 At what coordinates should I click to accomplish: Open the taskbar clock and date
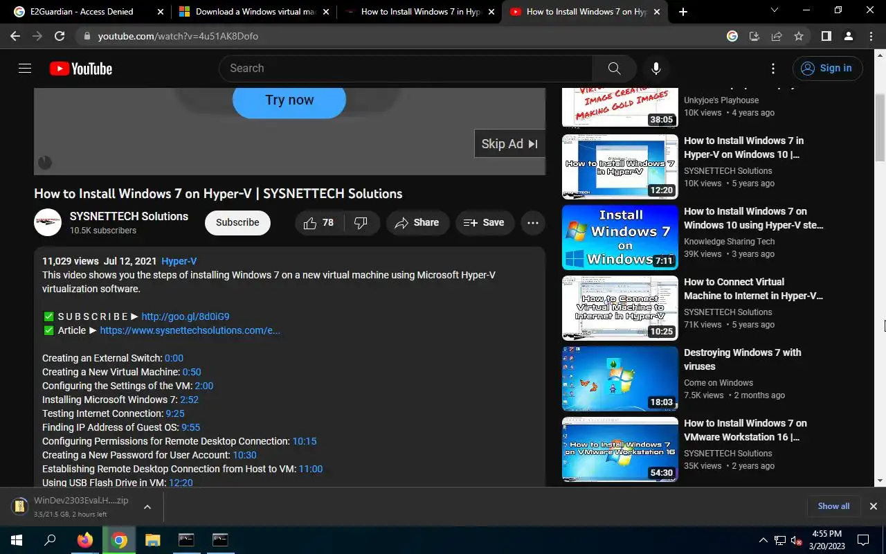(x=826, y=540)
